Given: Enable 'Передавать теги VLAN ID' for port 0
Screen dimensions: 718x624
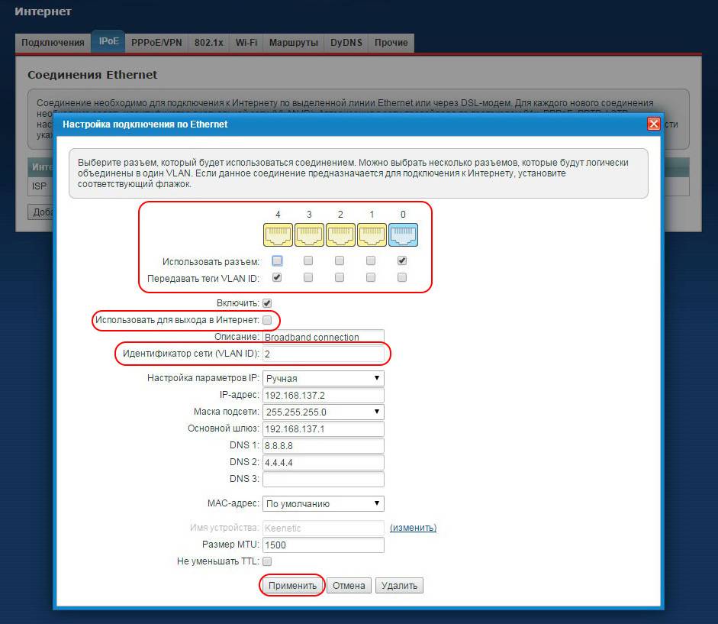Looking at the screenshot, I should point(402,277).
